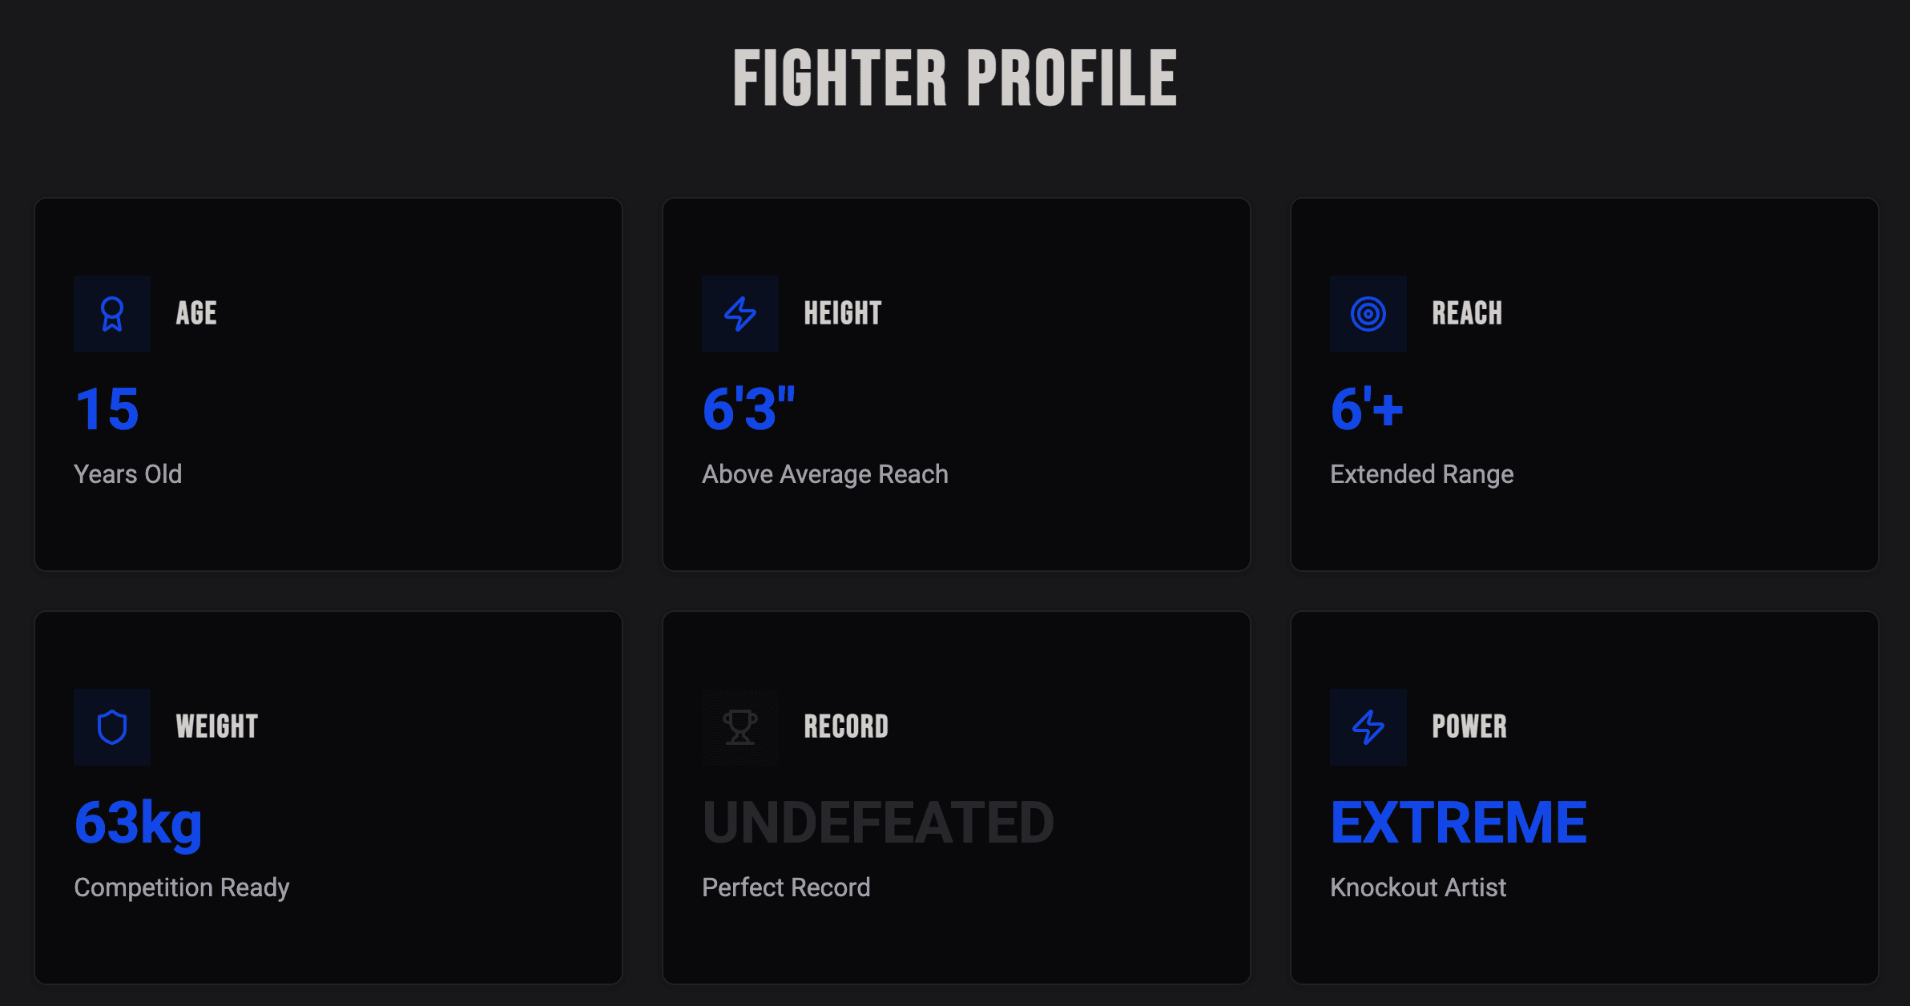The image size is (1910, 1006).
Task: Click the dimmed UNDEFEATED record text
Action: click(x=878, y=823)
